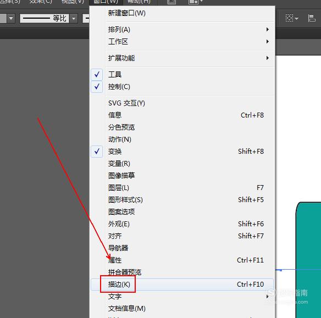Image resolution: width=321 pixels, height=318 pixels.
Task: Open the SVG 交互(Y) panel
Action: (182, 103)
